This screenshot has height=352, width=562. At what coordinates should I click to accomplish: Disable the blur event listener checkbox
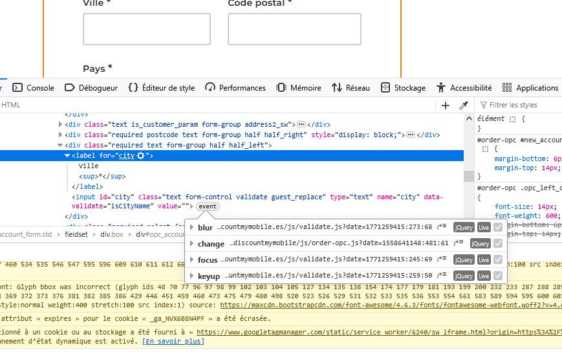[x=497, y=228]
